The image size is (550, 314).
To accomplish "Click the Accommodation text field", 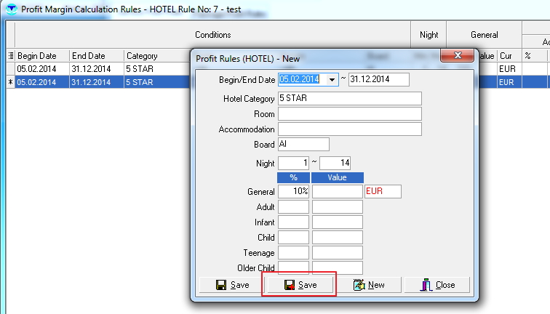I will click(349, 129).
